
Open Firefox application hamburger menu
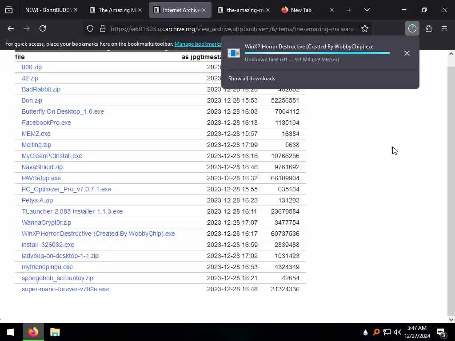pyautogui.click(x=444, y=28)
